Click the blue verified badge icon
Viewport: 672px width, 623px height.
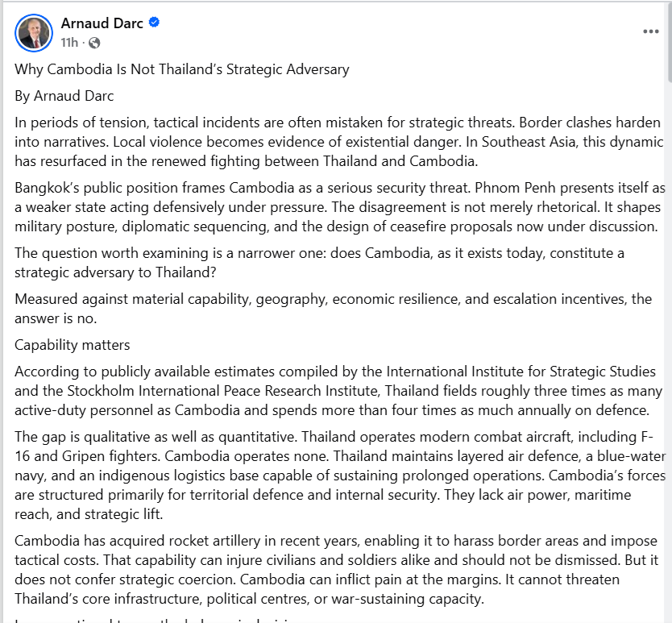[155, 23]
